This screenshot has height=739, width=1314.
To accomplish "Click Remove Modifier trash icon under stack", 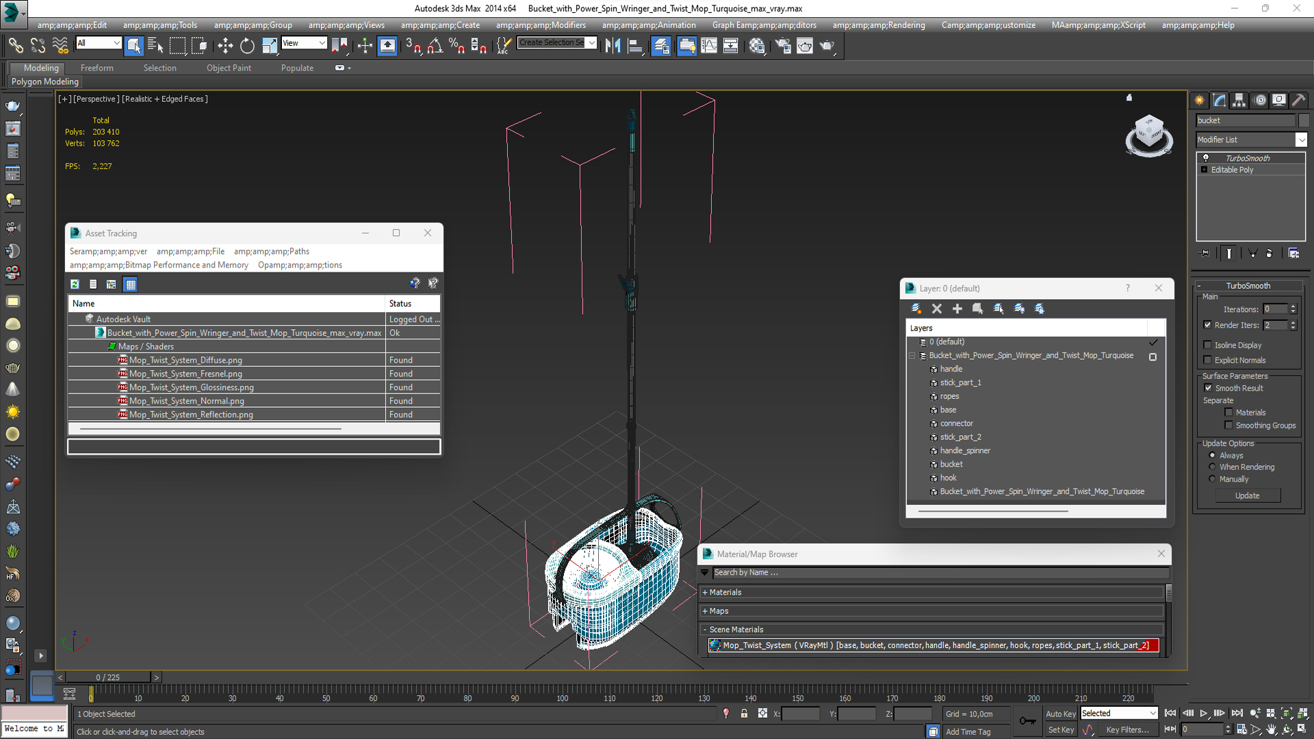I will click(1270, 253).
